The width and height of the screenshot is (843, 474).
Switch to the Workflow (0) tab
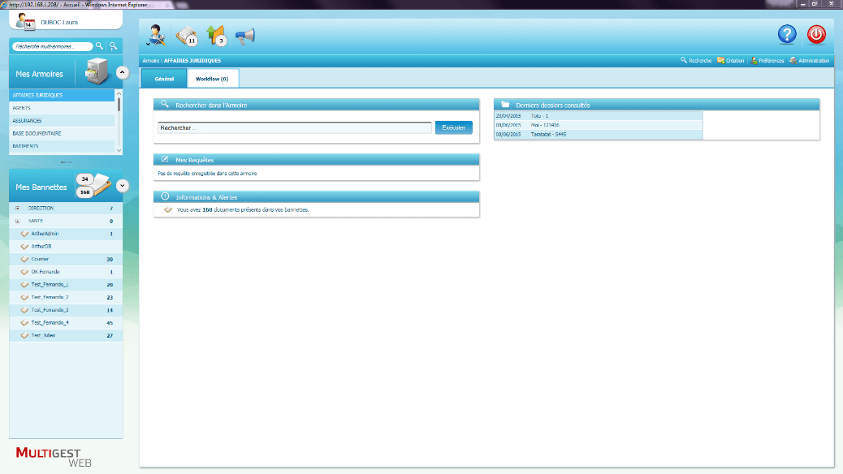(x=212, y=79)
